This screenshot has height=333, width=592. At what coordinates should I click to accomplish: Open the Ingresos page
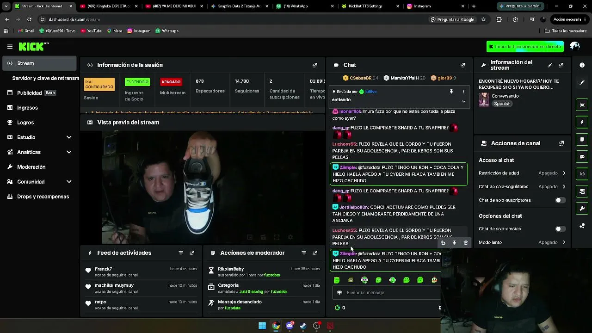[40, 108]
